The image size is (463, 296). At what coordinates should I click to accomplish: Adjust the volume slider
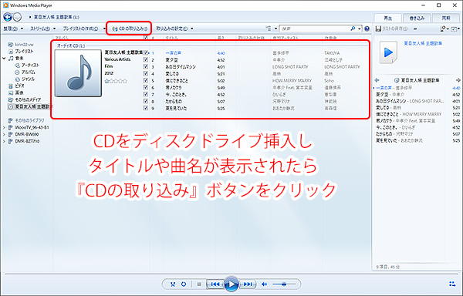click(x=283, y=284)
